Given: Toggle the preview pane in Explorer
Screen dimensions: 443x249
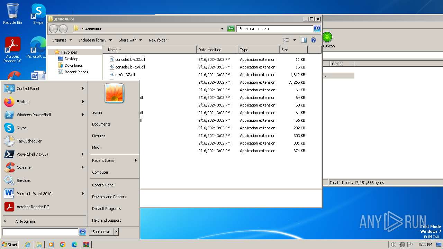Looking at the screenshot, I should pos(304,40).
